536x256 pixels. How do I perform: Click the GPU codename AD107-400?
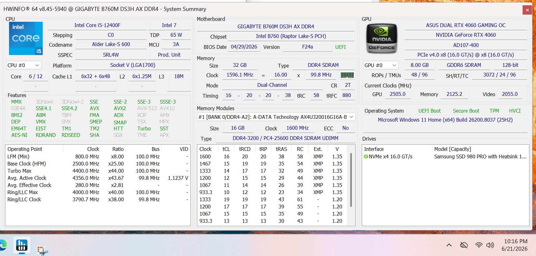[466, 45]
